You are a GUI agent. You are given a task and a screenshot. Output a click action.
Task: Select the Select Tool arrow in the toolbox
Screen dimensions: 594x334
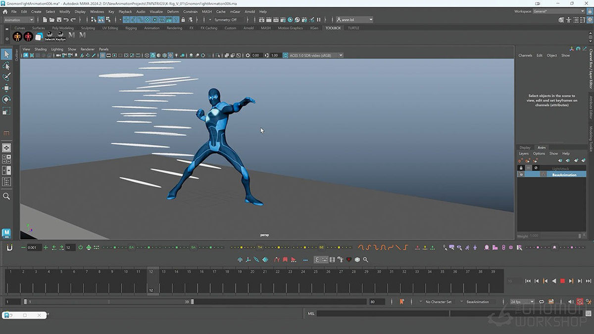(x=6, y=53)
